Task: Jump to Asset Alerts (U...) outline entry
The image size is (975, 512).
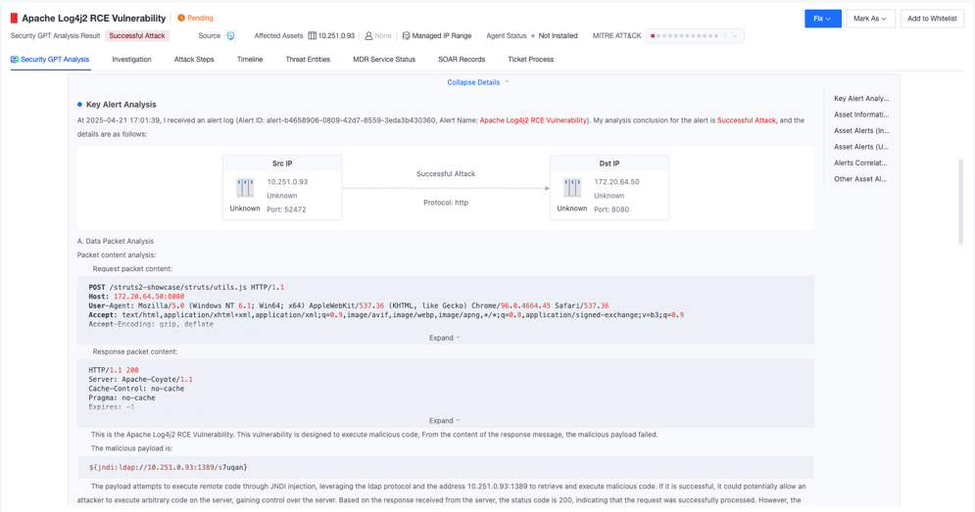Action: point(861,147)
